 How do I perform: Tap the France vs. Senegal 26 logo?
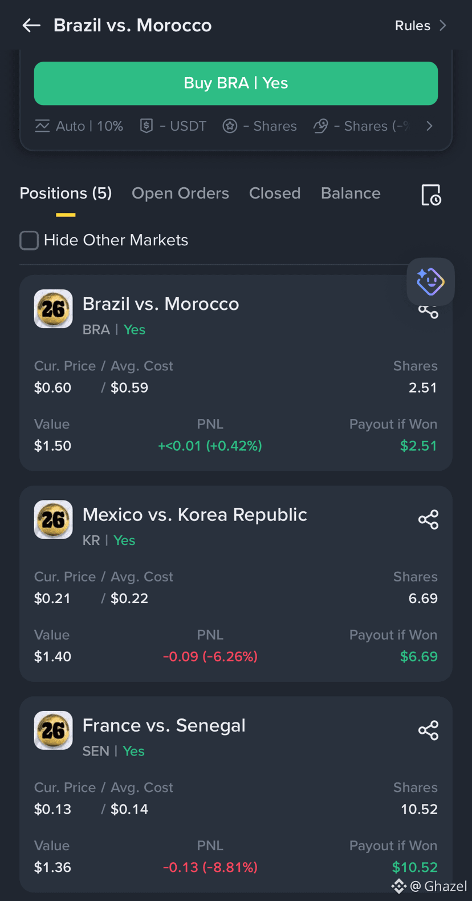click(x=53, y=730)
